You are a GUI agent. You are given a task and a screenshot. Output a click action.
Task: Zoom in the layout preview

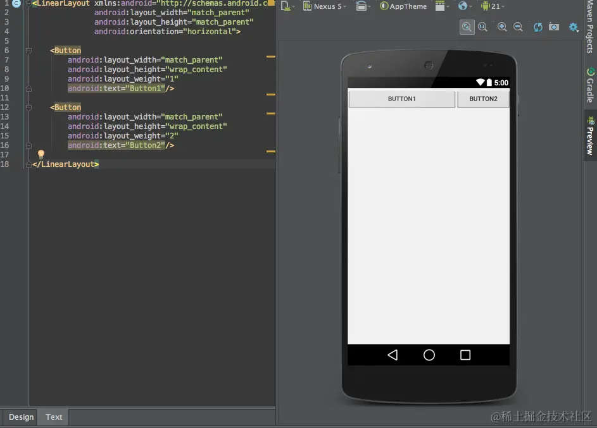pos(502,27)
